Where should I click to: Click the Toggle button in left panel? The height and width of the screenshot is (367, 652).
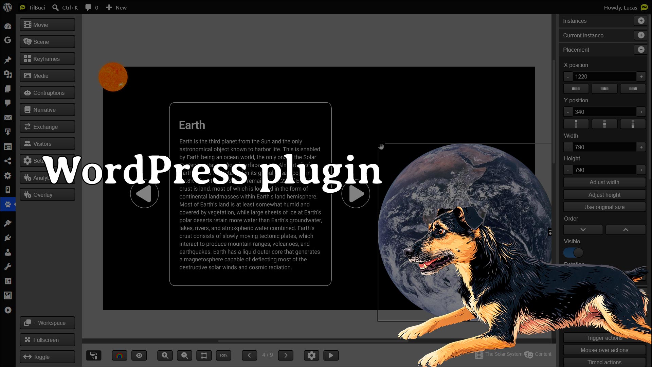tap(48, 357)
